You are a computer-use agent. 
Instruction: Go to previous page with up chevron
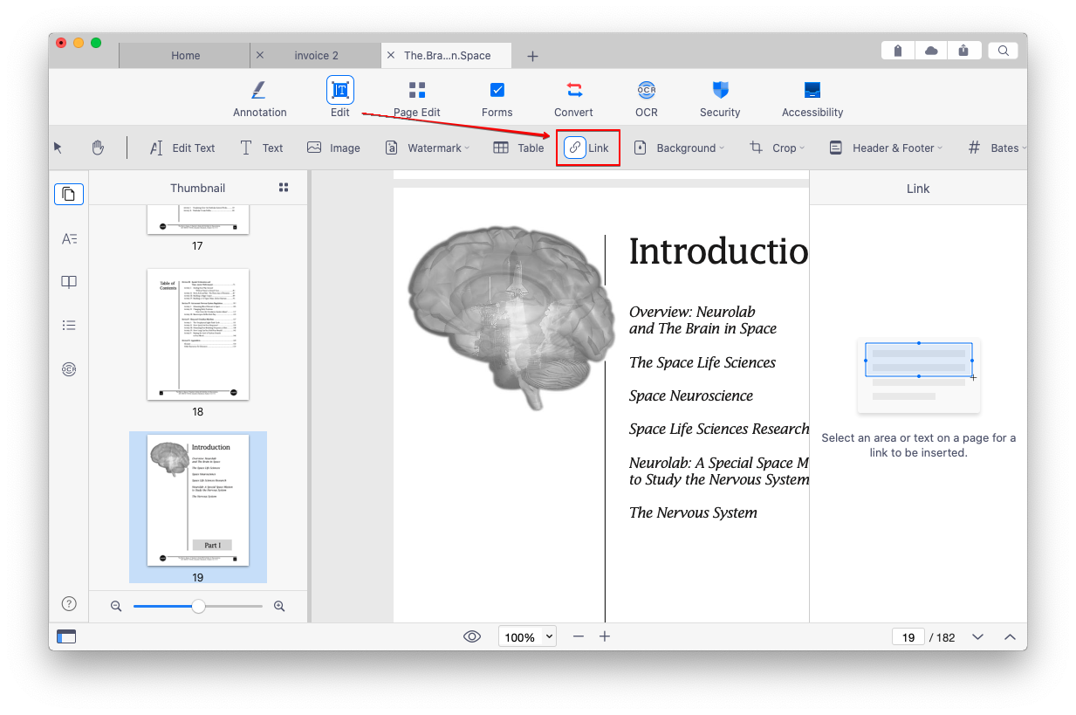[1010, 636]
